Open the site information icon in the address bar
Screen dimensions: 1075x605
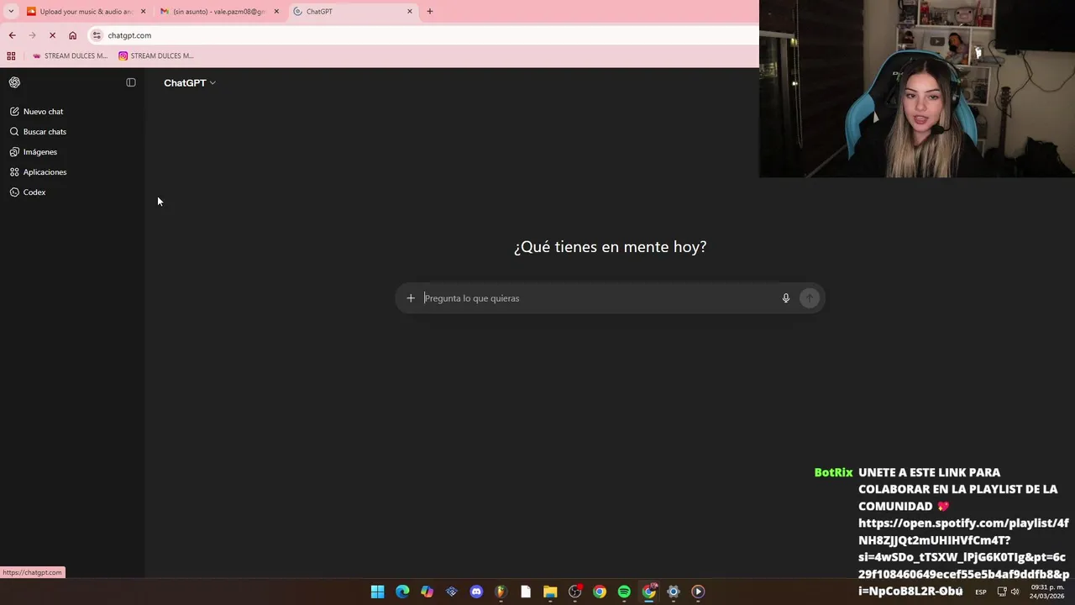pos(97,35)
